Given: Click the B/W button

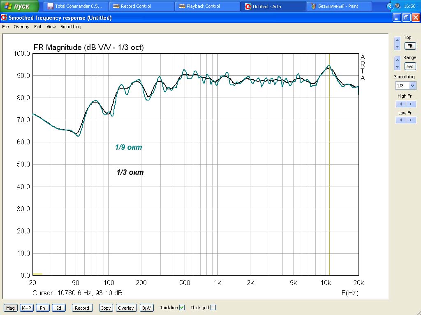Looking at the screenshot, I should pos(146,308).
